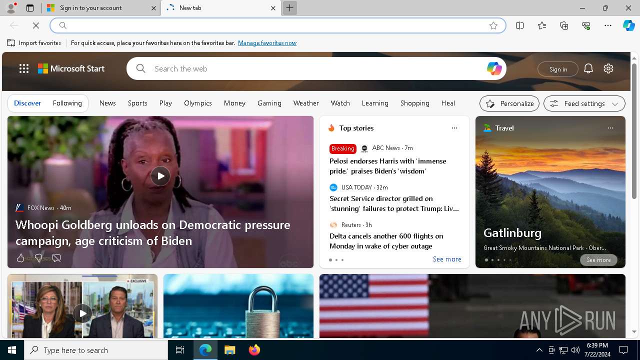Open split screen view

[x=519, y=25]
